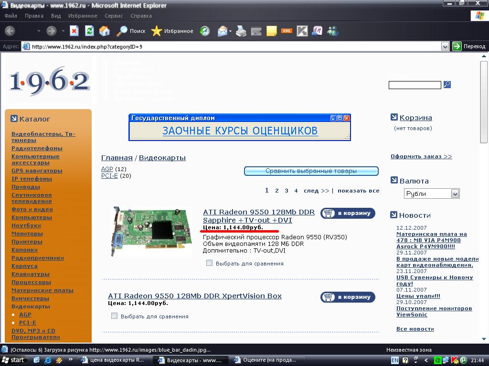
Task: Open the Правка menu
Action: (x=34, y=16)
